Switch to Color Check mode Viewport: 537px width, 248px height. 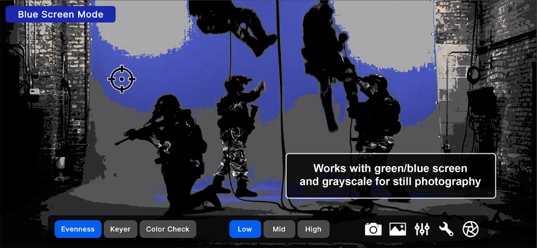[x=168, y=229]
